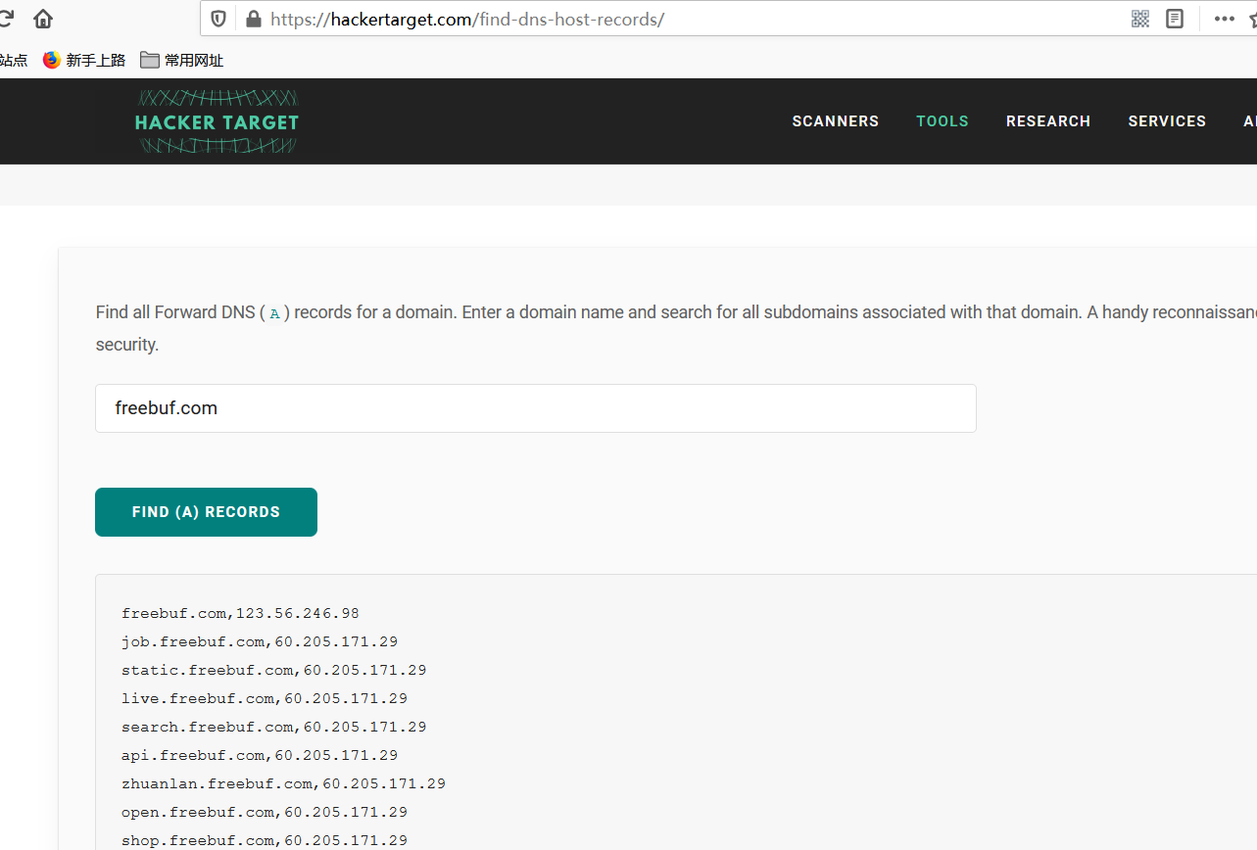Image resolution: width=1257 pixels, height=850 pixels.
Task: Open tracking protection shield icon
Action: coord(218,19)
